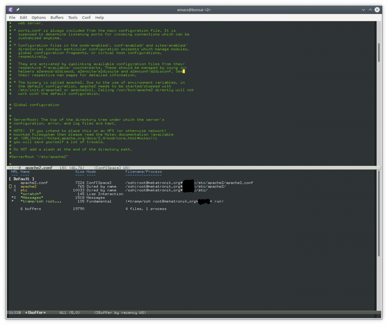Expand the Buffers menu

(57, 17)
